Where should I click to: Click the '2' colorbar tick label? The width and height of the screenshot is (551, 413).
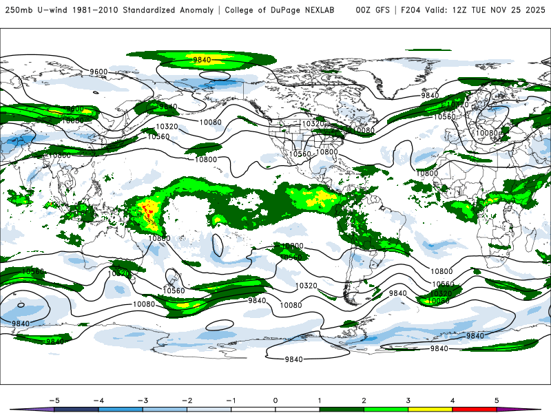pos(364,401)
